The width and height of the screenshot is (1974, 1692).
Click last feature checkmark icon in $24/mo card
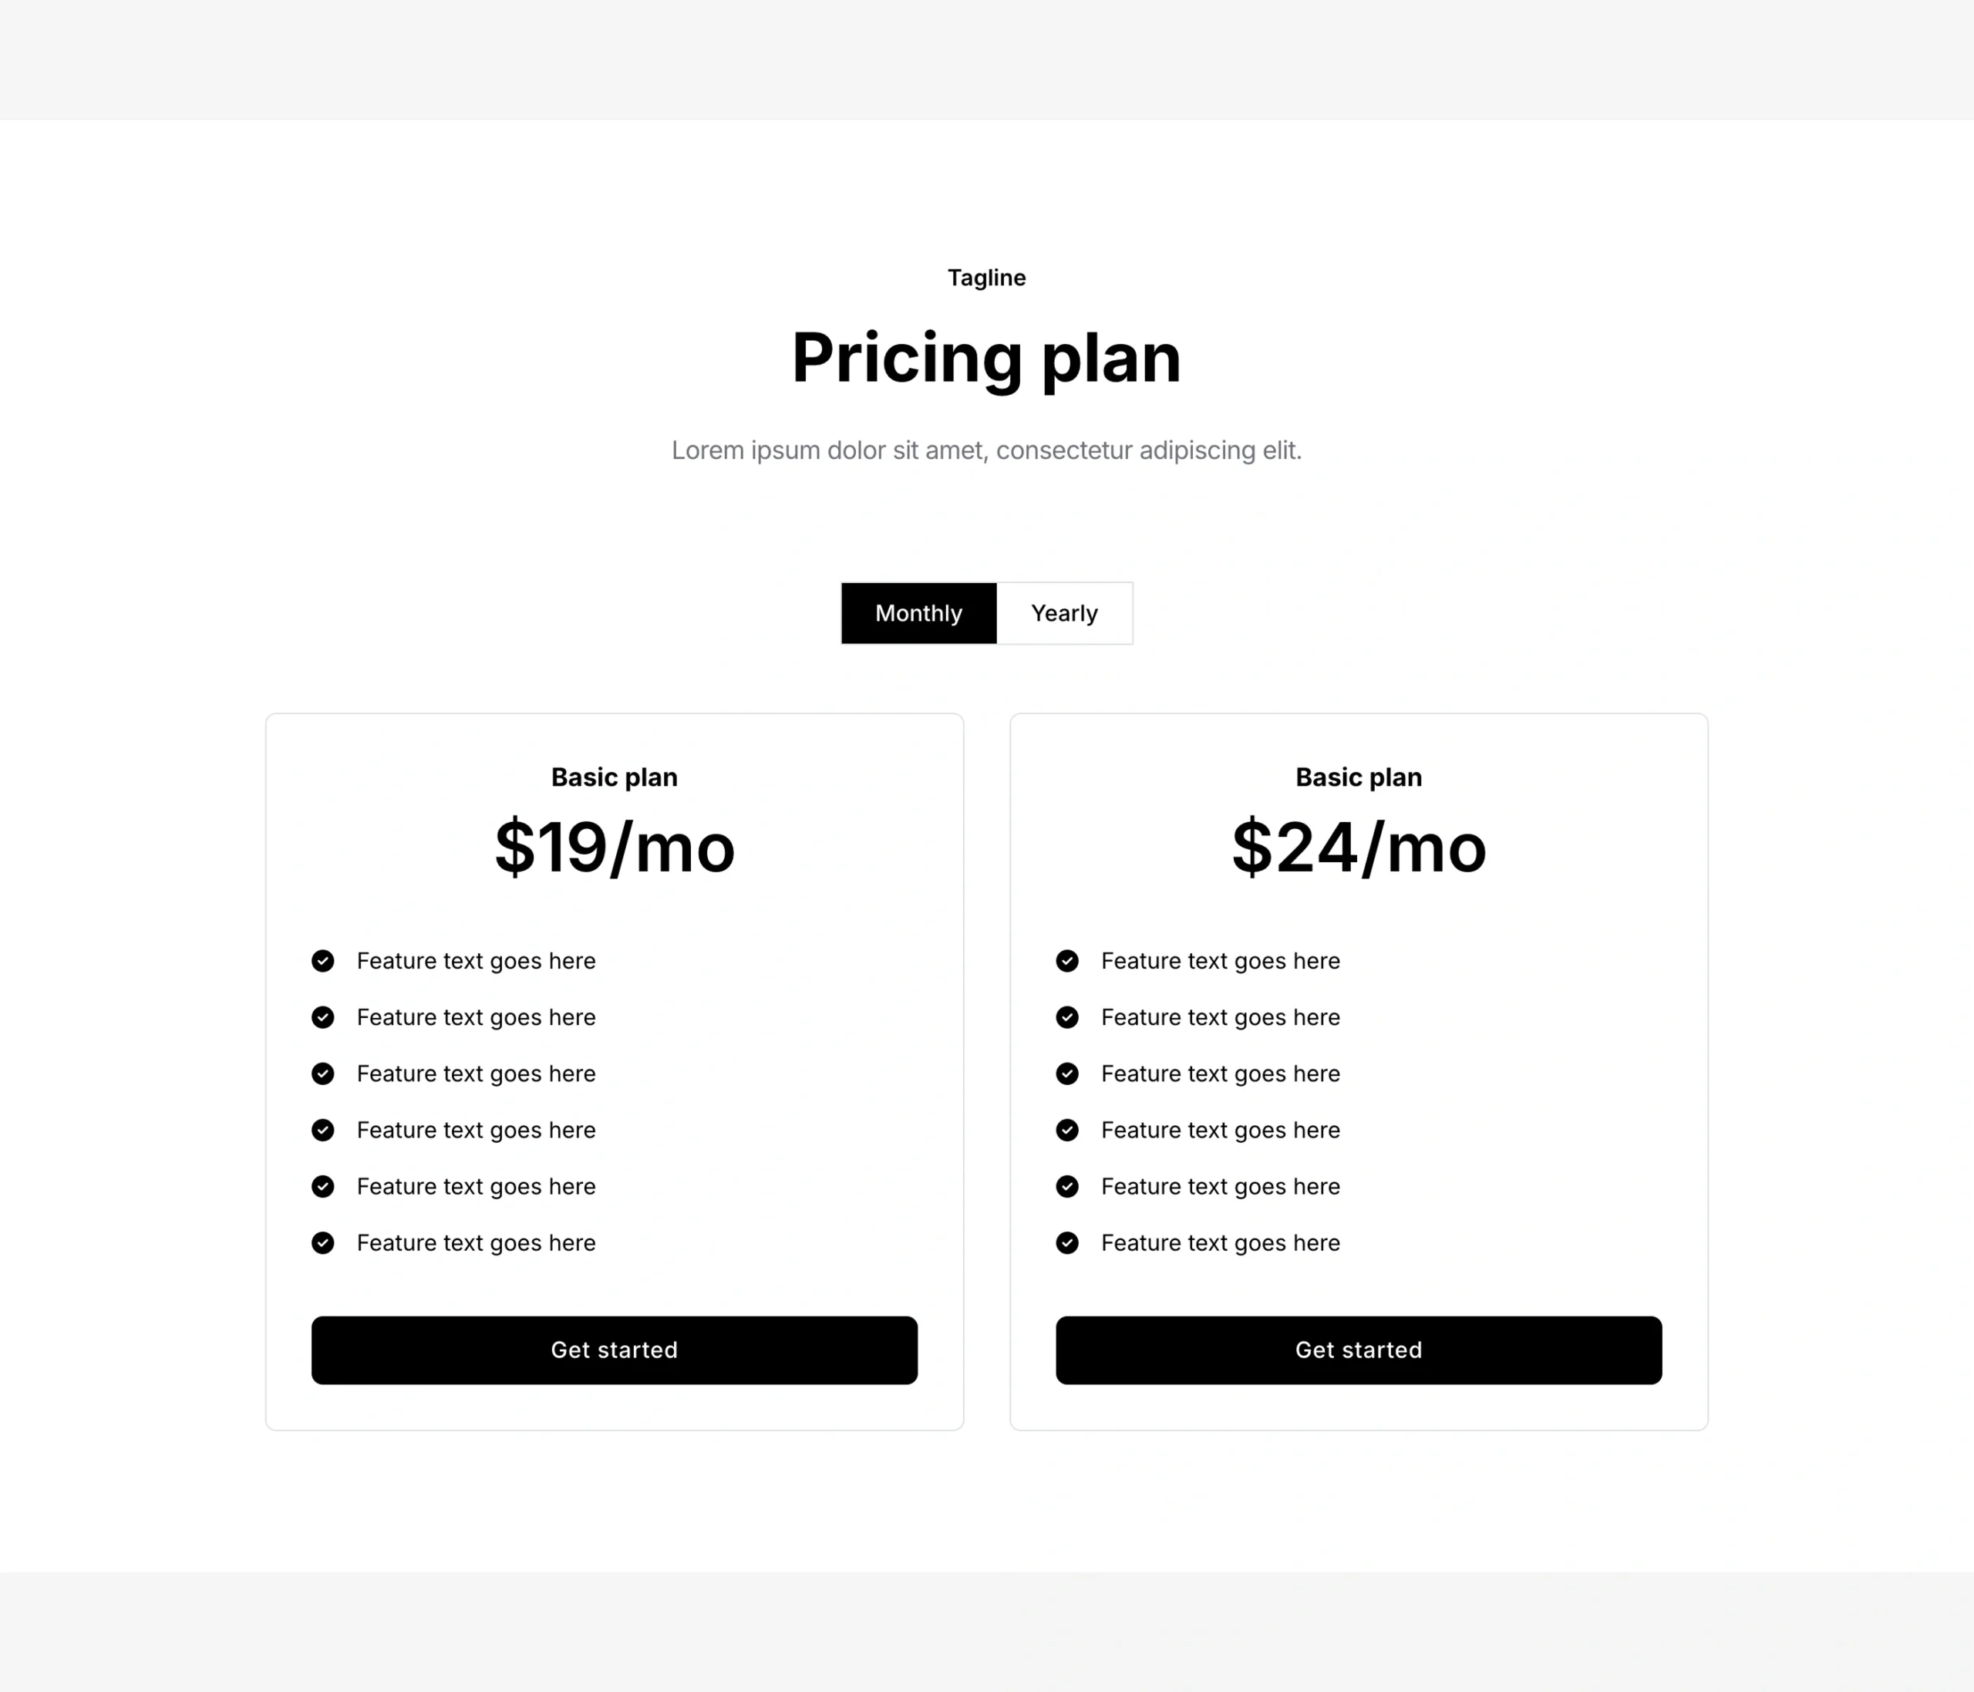[1067, 1242]
